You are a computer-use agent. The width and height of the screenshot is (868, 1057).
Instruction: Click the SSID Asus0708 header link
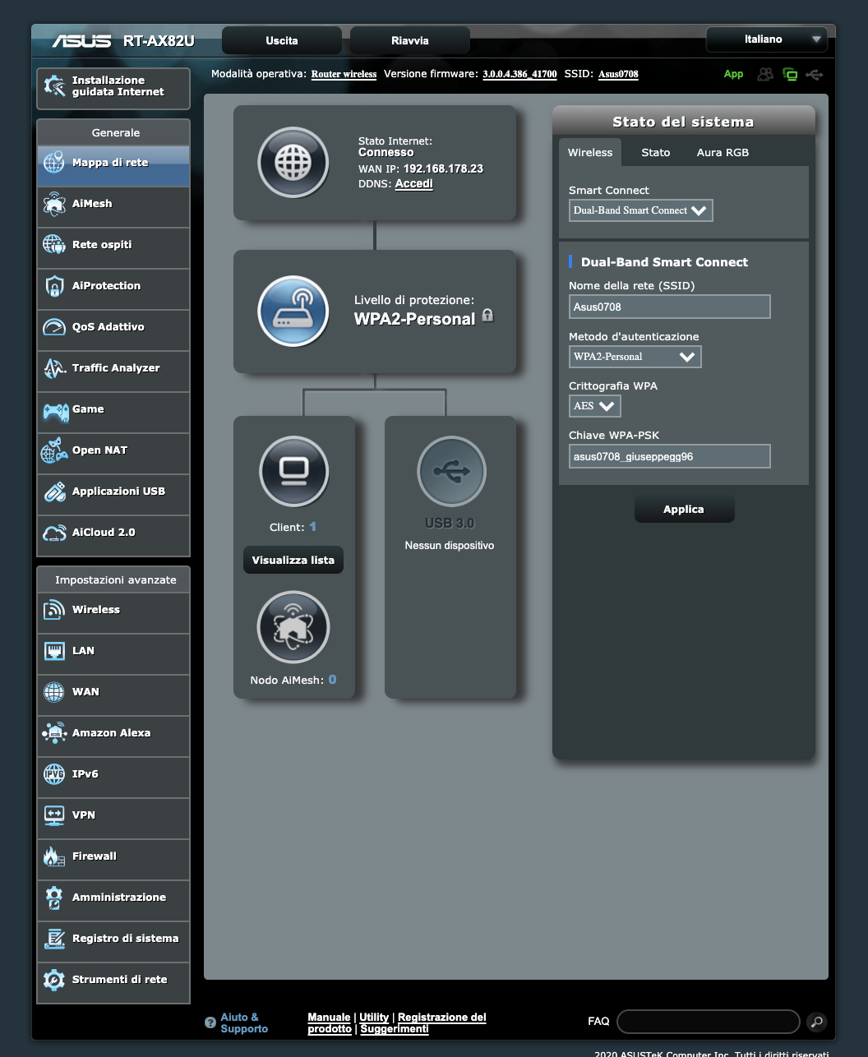tap(618, 74)
